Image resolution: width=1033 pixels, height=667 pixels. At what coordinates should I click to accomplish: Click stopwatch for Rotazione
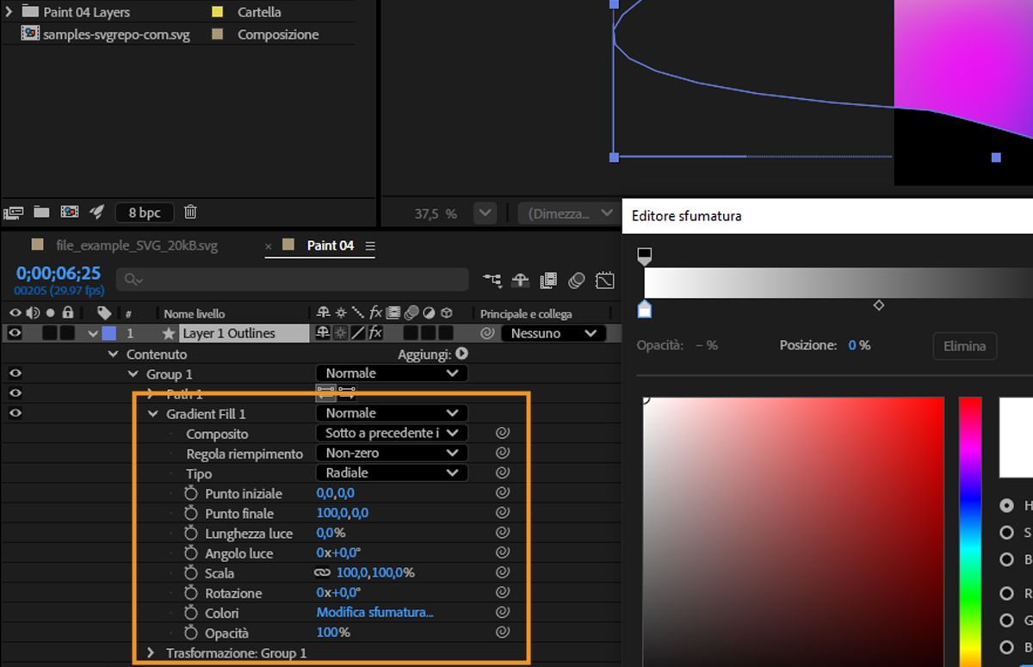[191, 593]
